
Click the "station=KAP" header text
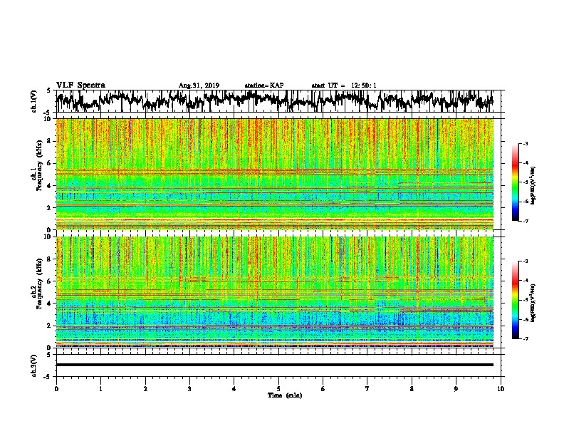click(x=264, y=85)
